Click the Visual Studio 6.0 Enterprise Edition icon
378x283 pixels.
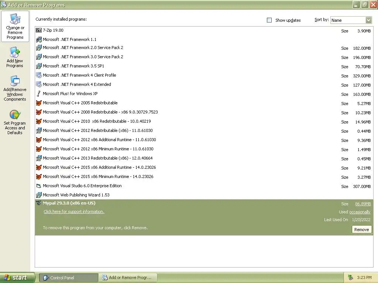38,186
